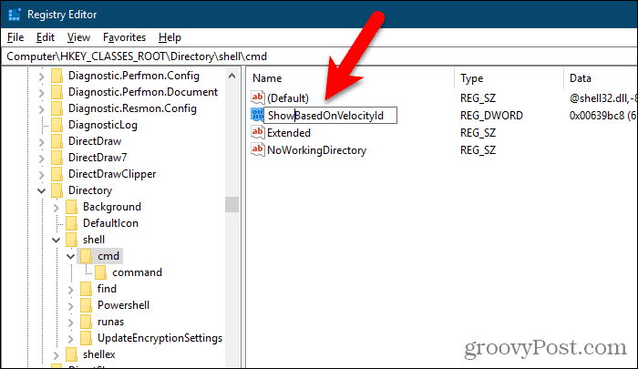Select the find folder icon
This screenshot has width=638, height=369.
click(x=87, y=289)
